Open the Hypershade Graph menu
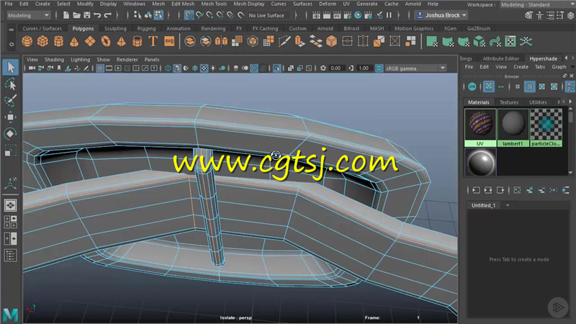Viewport: 576px width, 324px height. (x=559, y=67)
